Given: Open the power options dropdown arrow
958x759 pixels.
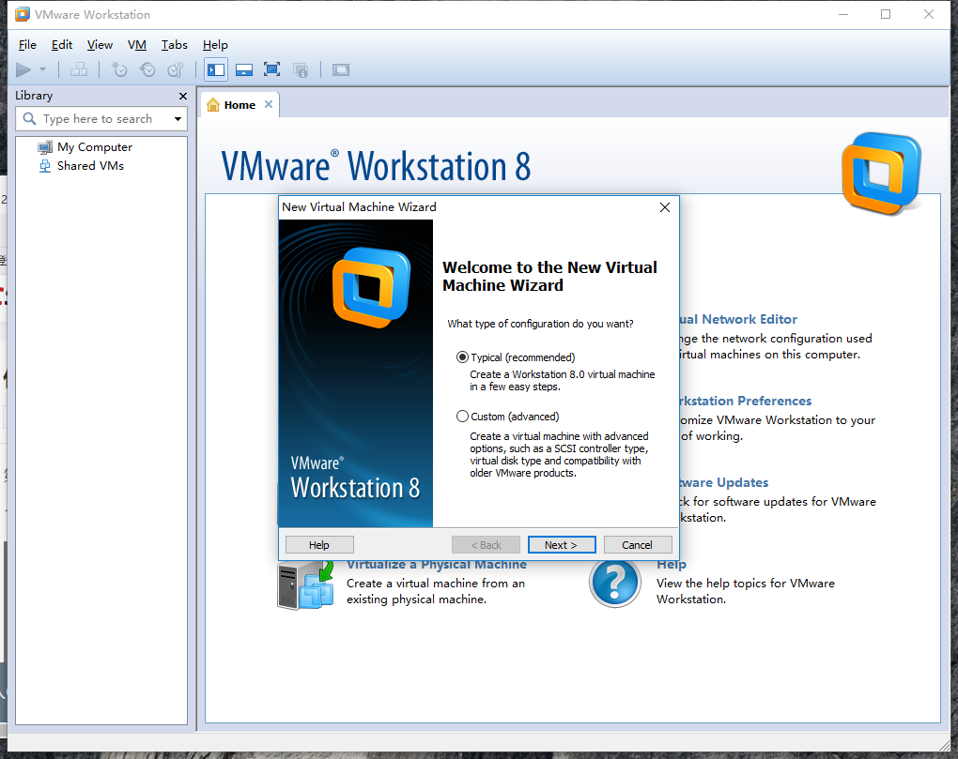Looking at the screenshot, I should point(43,69).
